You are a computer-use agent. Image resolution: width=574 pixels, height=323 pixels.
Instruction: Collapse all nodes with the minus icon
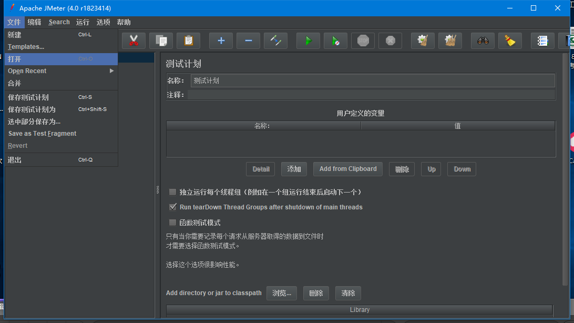(248, 41)
